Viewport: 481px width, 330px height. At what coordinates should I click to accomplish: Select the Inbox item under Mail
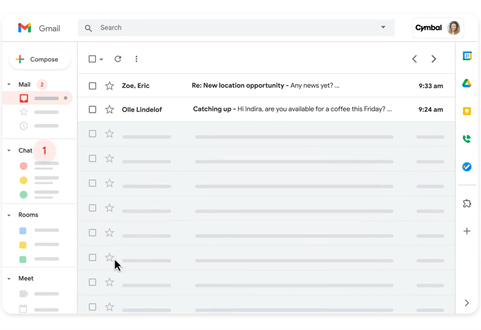37,99
